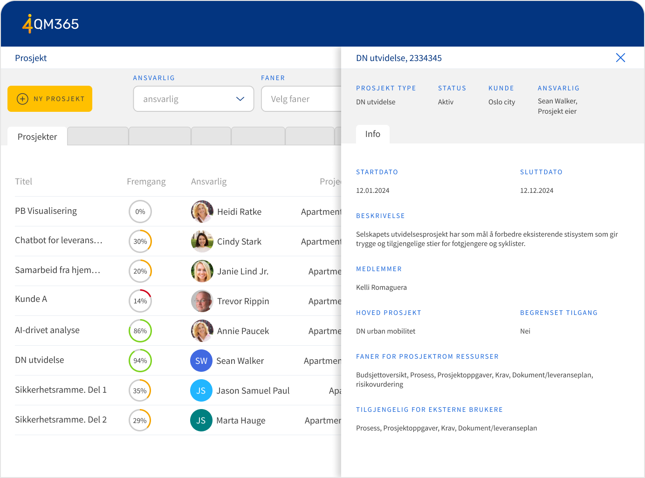Open the PB Visualisering project
This screenshot has width=645, height=478.
point(46,211)
